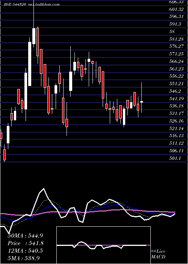Click the 566.24 price axis label
188x264 pixels.
176,61
